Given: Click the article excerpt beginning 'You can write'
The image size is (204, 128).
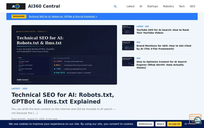Looking at the screenshot, I should [x=63, y=111].
